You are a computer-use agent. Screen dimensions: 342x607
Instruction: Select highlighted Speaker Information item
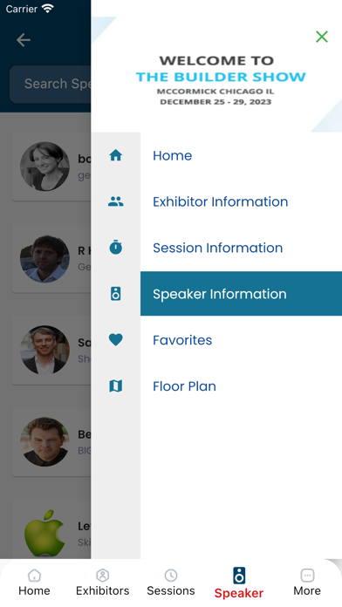[241, 294]
